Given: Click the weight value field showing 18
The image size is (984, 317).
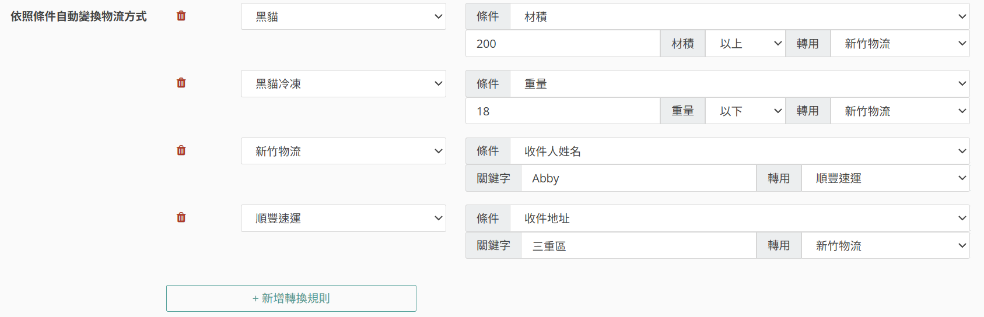Looking at the screenshot, I should 562,111.
